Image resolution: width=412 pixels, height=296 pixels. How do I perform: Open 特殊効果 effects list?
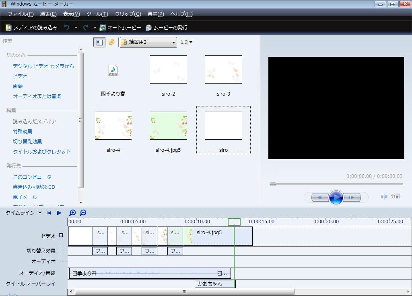(23, 131)
